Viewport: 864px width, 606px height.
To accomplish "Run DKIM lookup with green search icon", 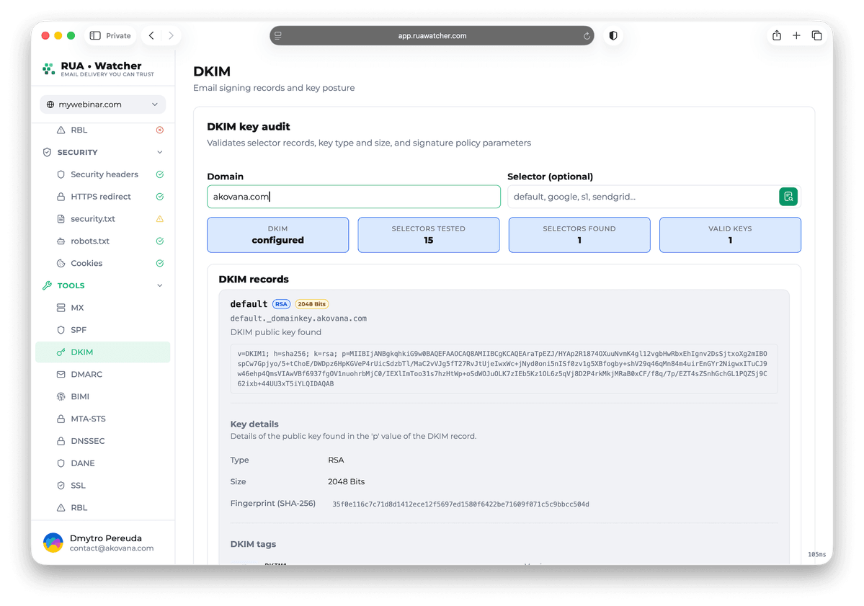I will 788,197.
